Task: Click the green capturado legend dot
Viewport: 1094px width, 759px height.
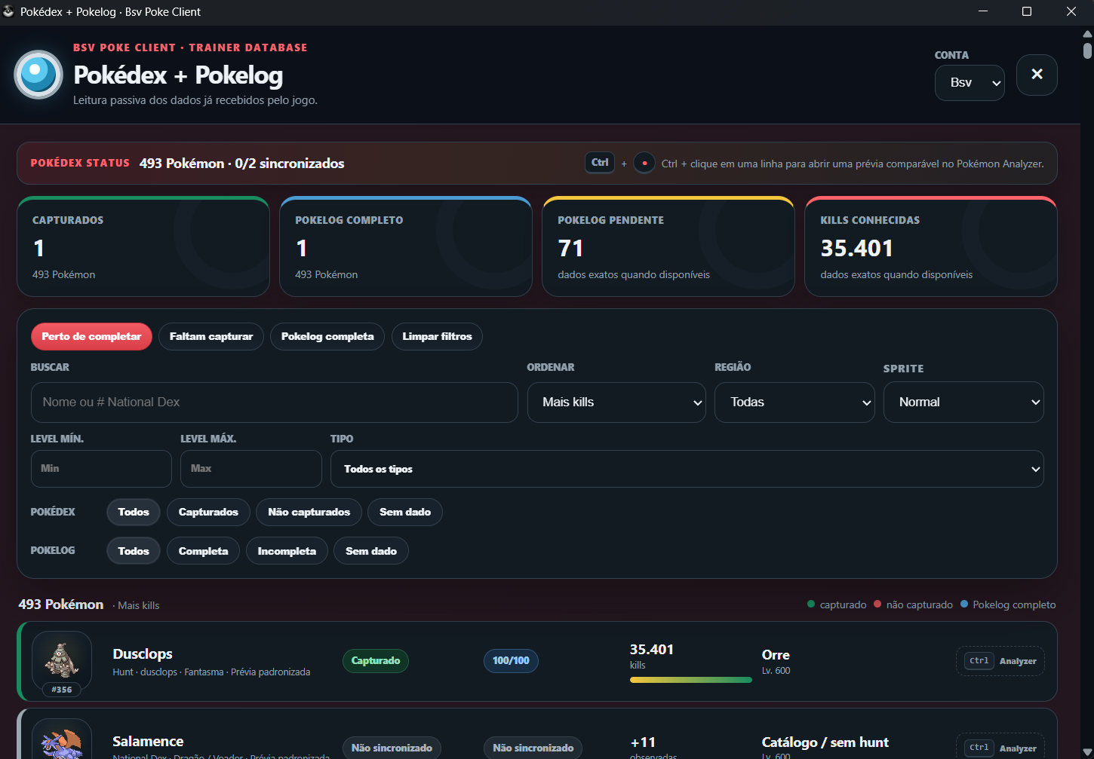Action: (811, 604)
